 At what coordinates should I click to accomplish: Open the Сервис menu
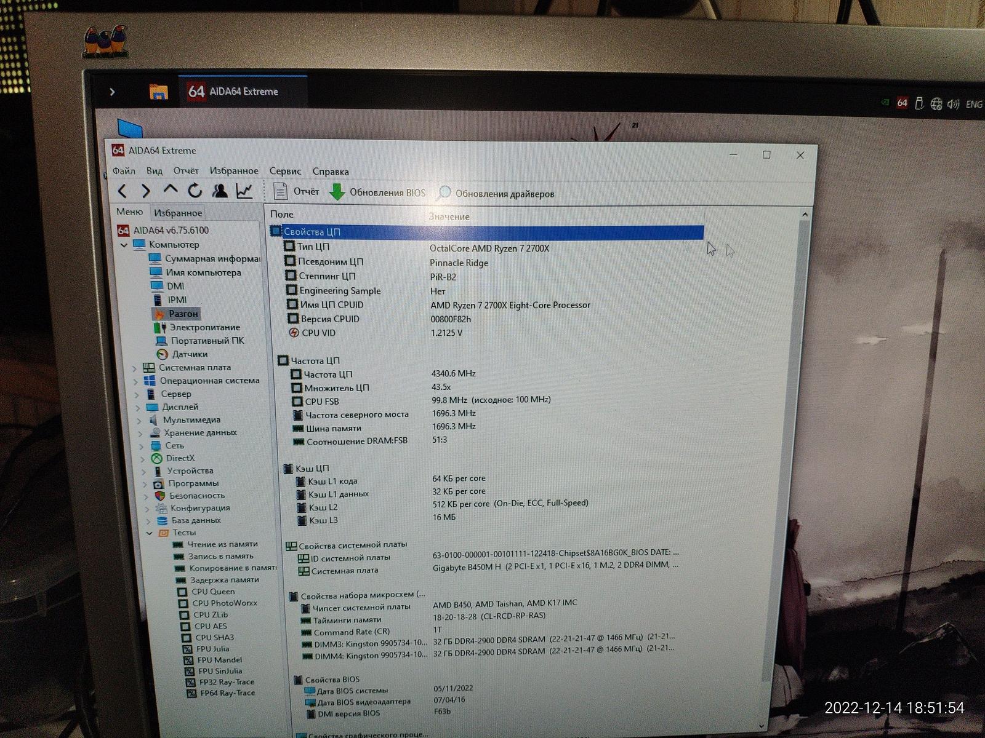tap(285, 171)
